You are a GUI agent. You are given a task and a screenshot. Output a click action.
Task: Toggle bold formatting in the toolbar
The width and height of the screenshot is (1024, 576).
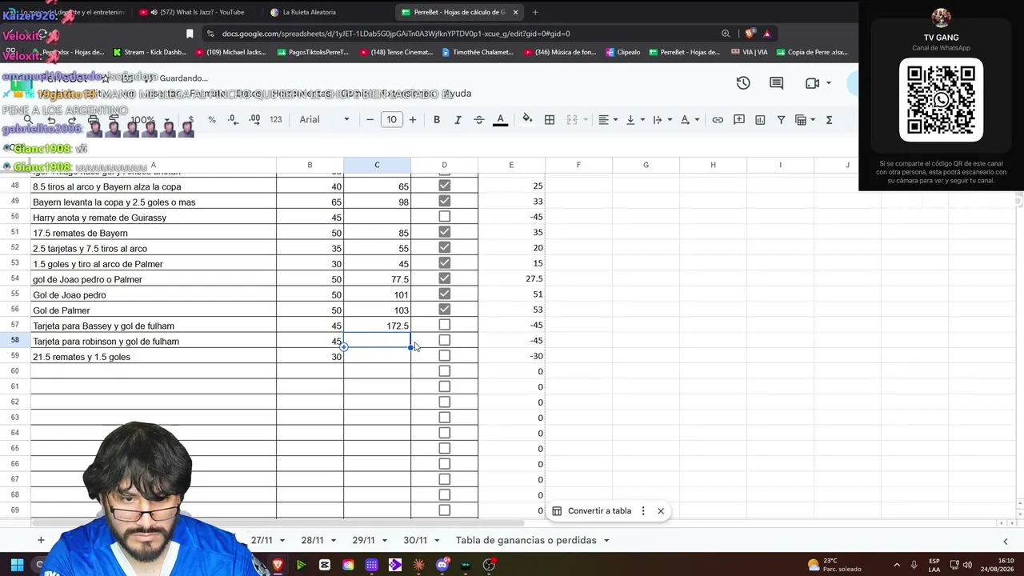(x=437, y=120)
